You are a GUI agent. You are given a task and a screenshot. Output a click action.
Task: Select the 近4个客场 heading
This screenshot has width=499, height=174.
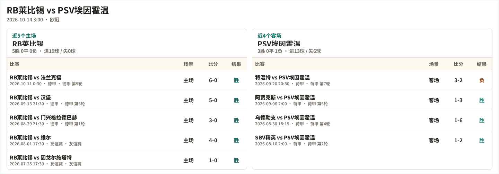pyautogui.click(x=269, y=36)
